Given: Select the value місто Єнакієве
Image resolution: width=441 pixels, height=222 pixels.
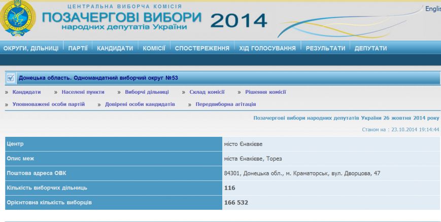Looking at the screenshot, I should point(243,144).
